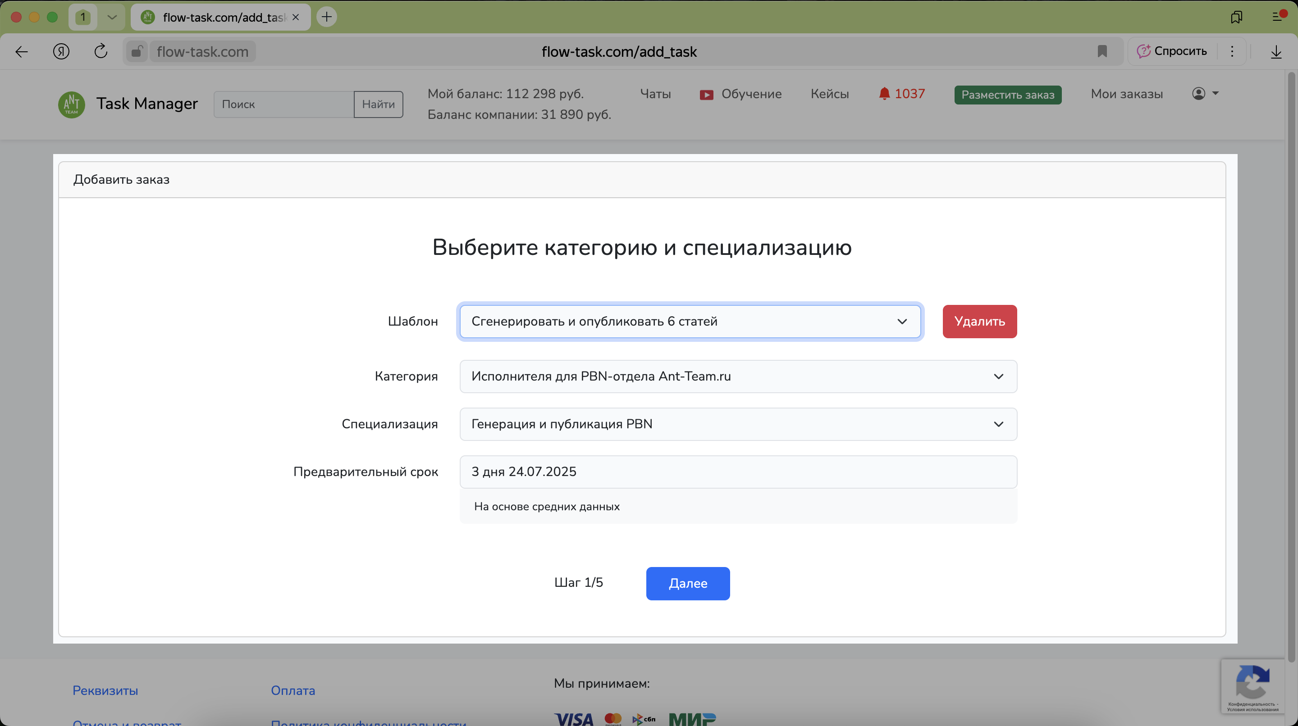Open the Чаты menu item
1298x726 pixels.
click(x=655, y=94)
